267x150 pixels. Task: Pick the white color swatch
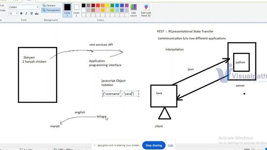pyautogui.click(x=83, y=10)
